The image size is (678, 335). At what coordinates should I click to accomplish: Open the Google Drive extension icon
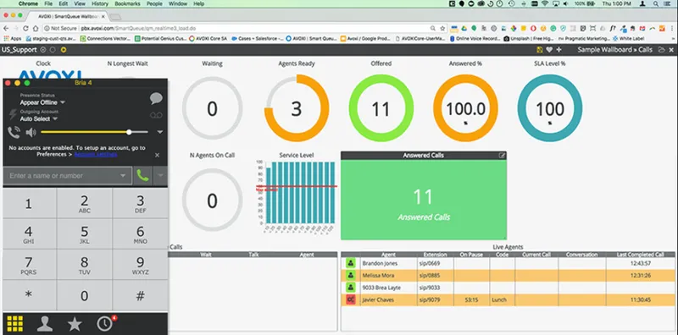[464, 29]
